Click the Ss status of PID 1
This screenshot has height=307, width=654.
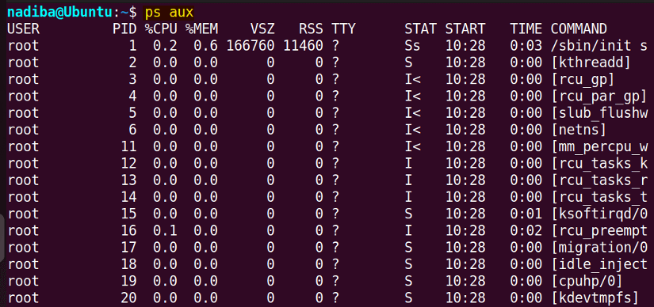412,46
